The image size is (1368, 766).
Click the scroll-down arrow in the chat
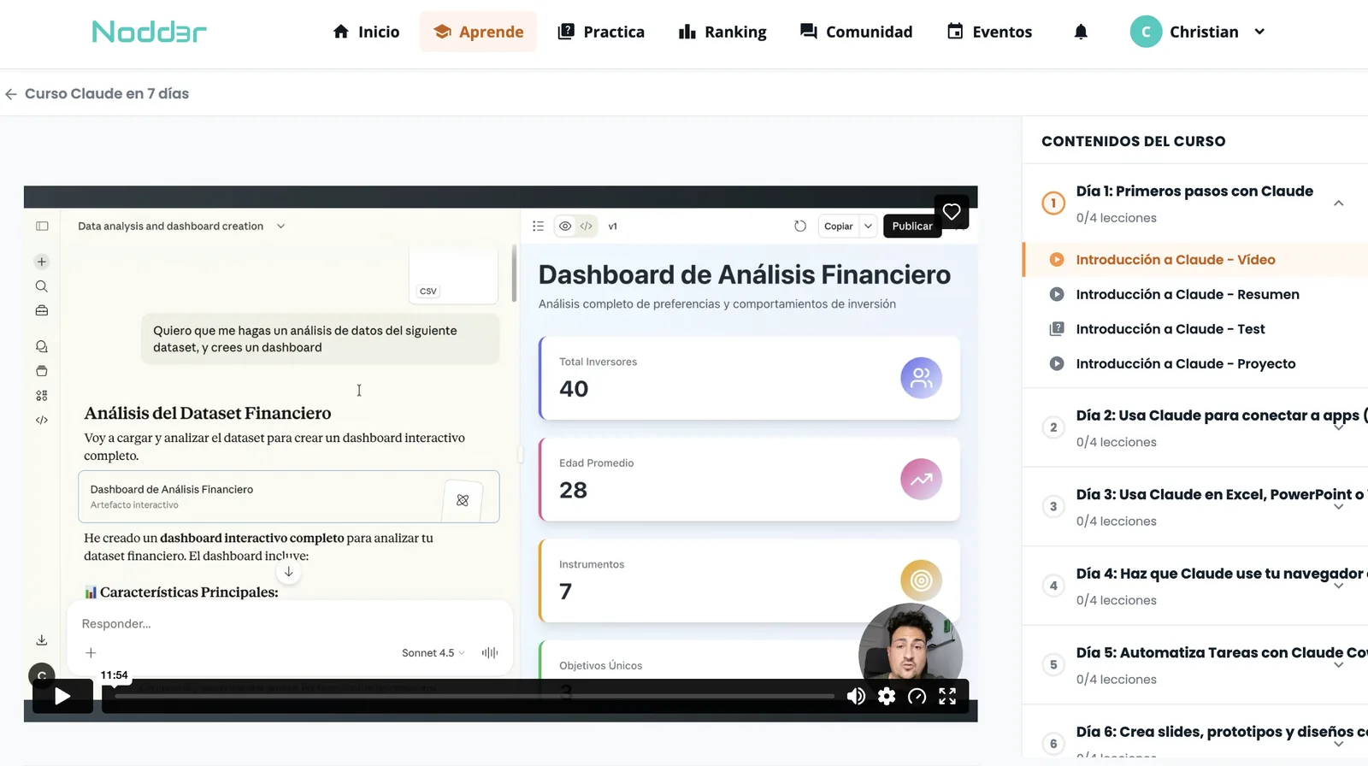(x=289, y=572)
